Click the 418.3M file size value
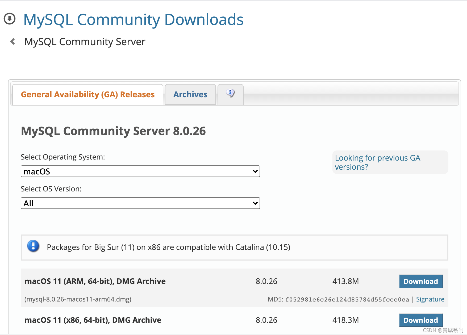This screenshot has width=467, height=335. tap(345, 320)
